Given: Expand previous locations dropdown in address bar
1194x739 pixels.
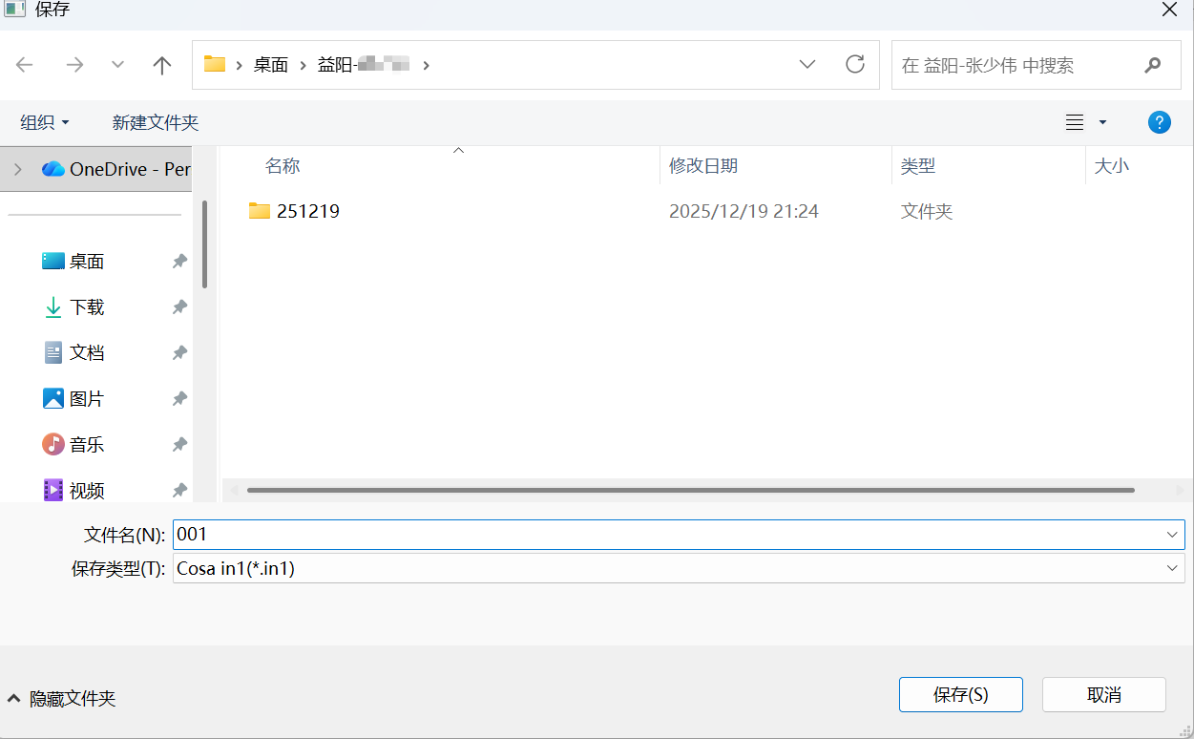Looking at the screenshot, I should (x=807, y=64).
